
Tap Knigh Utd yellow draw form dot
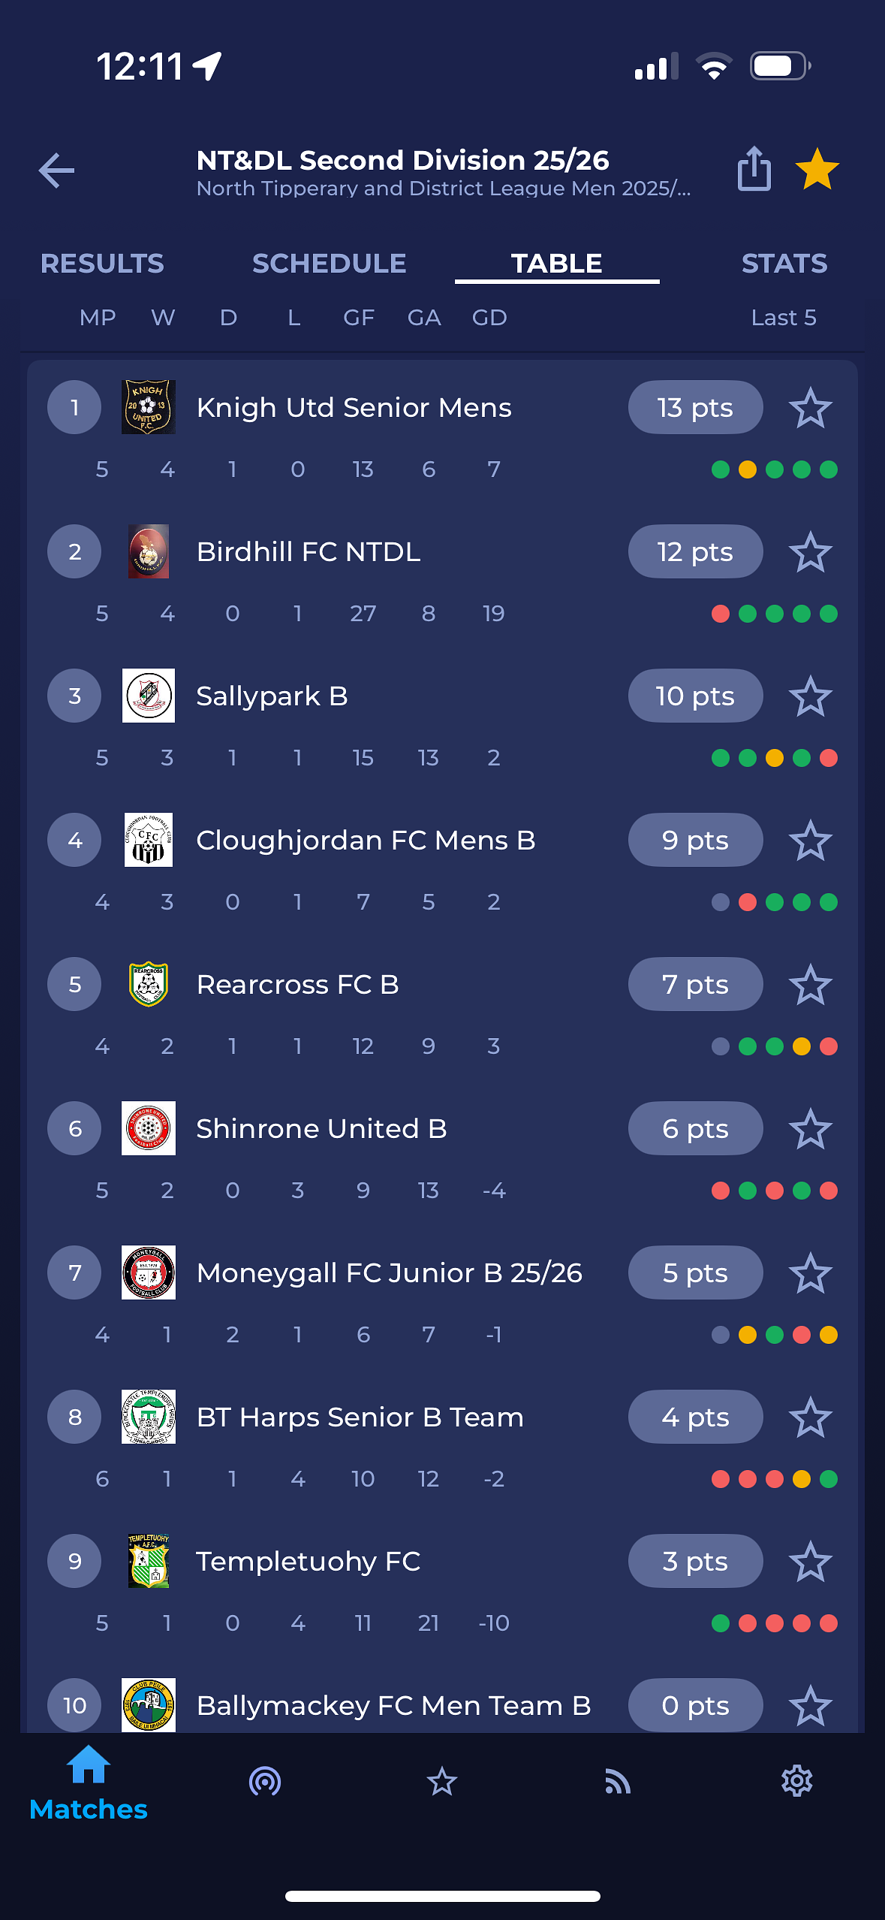pos(747,469)
